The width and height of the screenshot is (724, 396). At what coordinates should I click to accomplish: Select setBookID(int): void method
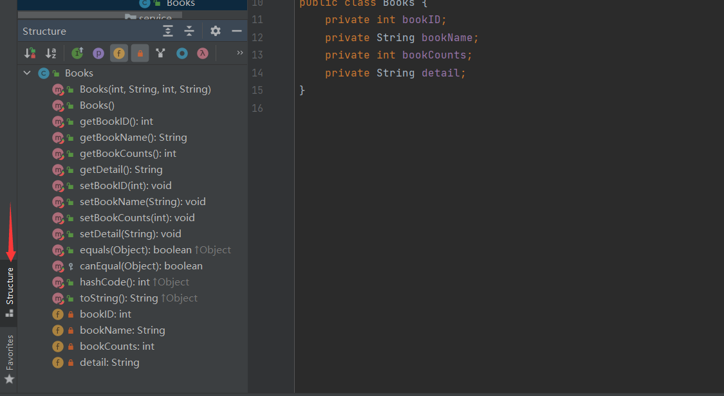coord(125,186)
